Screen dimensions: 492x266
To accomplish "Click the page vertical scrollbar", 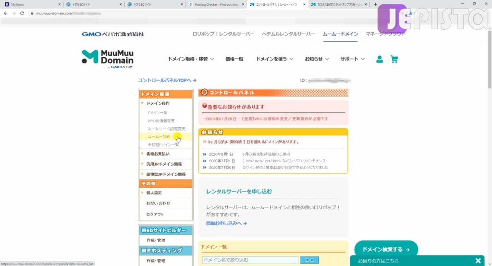I will coord(490,59).
